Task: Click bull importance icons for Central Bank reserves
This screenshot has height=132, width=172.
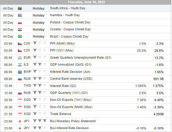Action: tap(40, 78)
